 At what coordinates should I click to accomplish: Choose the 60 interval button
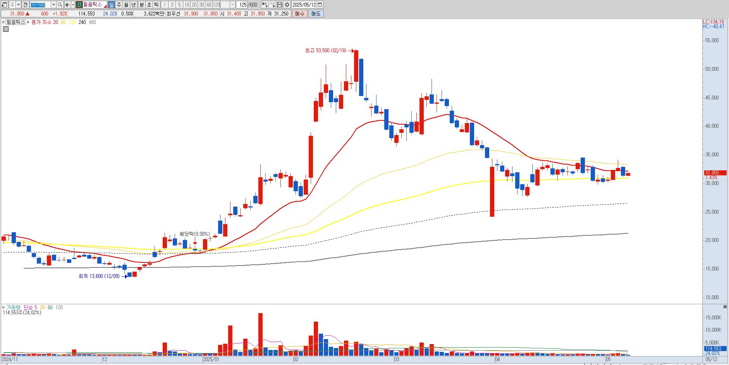click(x=209, y=5)
